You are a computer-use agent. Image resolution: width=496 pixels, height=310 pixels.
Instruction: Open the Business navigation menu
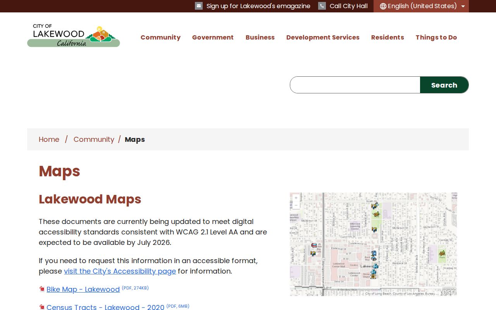(x=260, y=37)
